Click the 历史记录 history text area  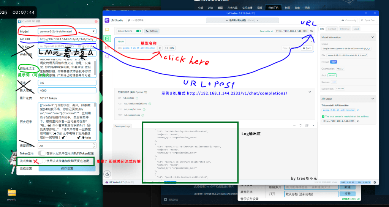67,122
